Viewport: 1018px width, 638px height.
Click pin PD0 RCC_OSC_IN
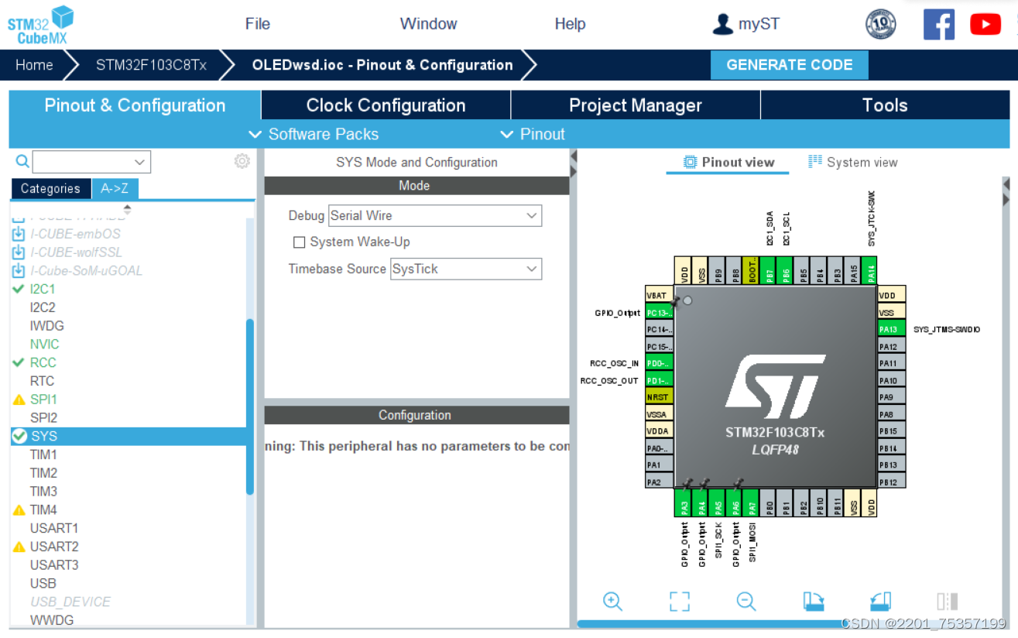(x=660, y=363)
